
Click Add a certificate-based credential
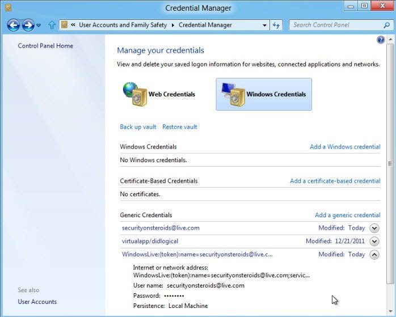335,181
